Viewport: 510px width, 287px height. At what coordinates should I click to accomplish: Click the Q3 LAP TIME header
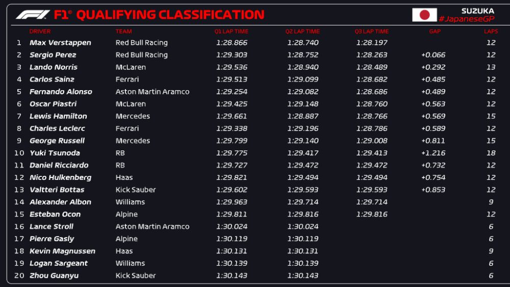372,32
